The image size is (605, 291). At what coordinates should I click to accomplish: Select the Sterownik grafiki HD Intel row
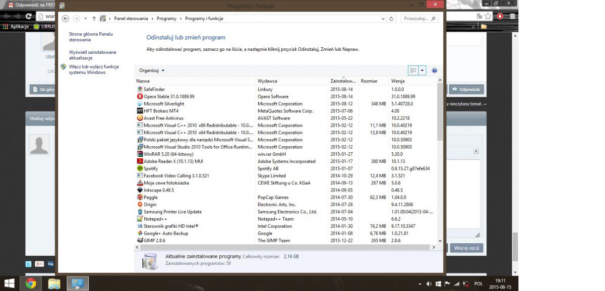pos(285,226)
